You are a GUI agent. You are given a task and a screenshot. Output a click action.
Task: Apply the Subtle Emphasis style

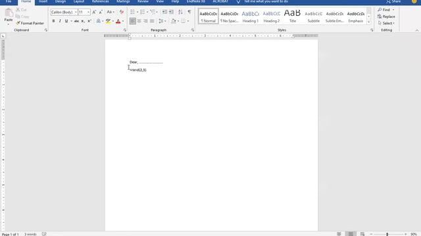click(335, 16)
